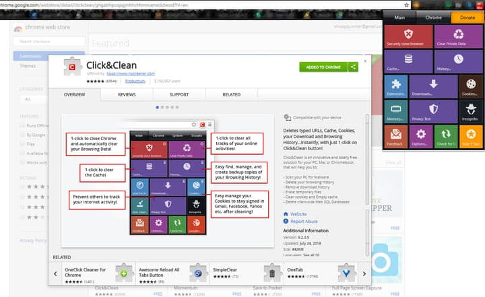Toggle the Available for feature checkbox

pos(22,153)
